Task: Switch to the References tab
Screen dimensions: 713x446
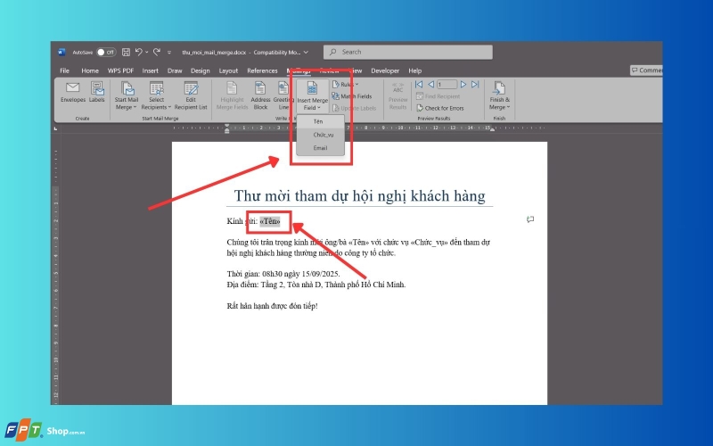Action: 262,70
